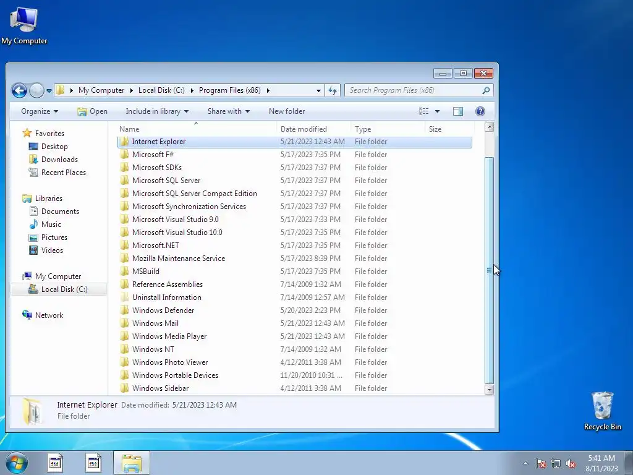Open the view options dropdown arrow
633x475 pixels.
(437, 111)
